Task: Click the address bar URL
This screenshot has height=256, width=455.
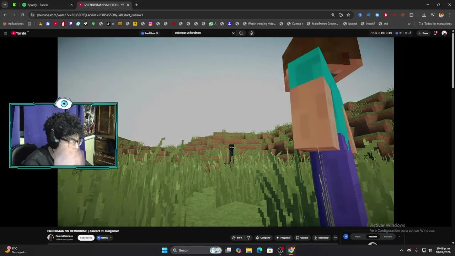Action: 90,15
